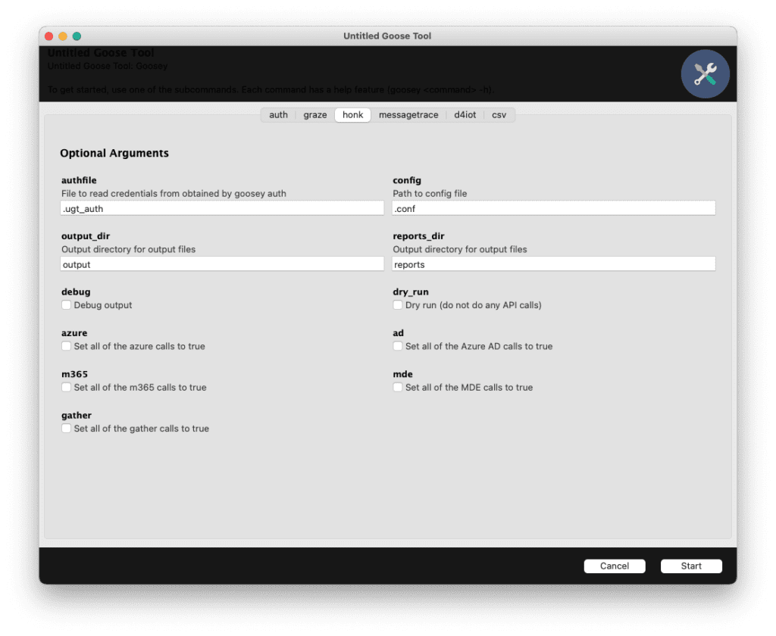Screen dimensions: 776x636
Task: Check the MDE calls checkbox
Action: [397, 387]
